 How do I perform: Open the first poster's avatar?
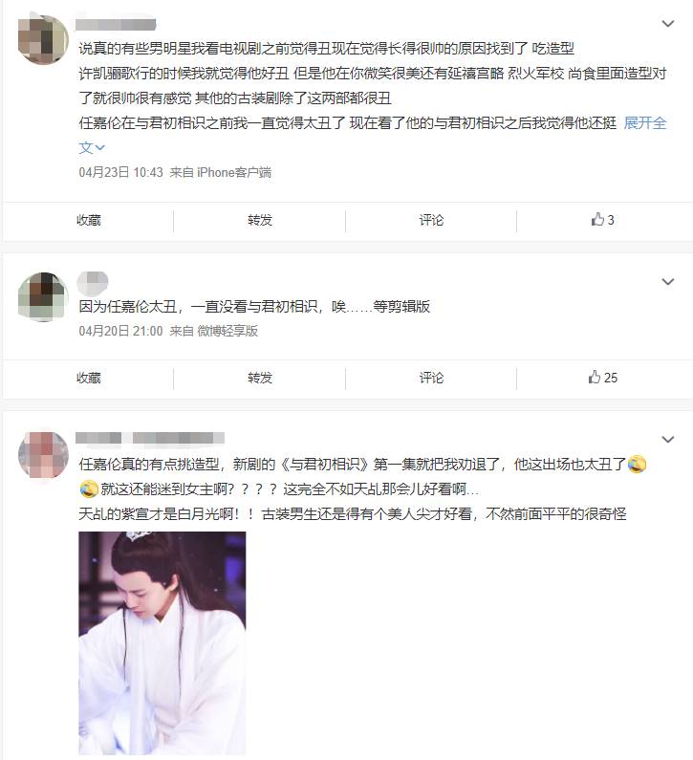click(43, 39)
